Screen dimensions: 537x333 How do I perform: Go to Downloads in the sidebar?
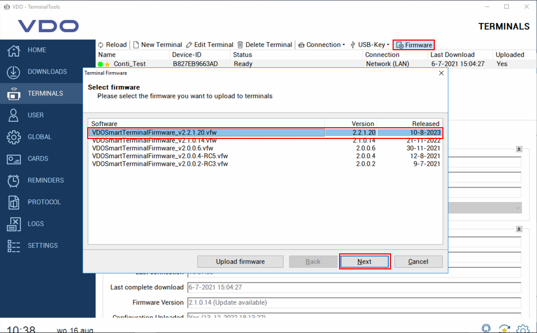[37, 72]
